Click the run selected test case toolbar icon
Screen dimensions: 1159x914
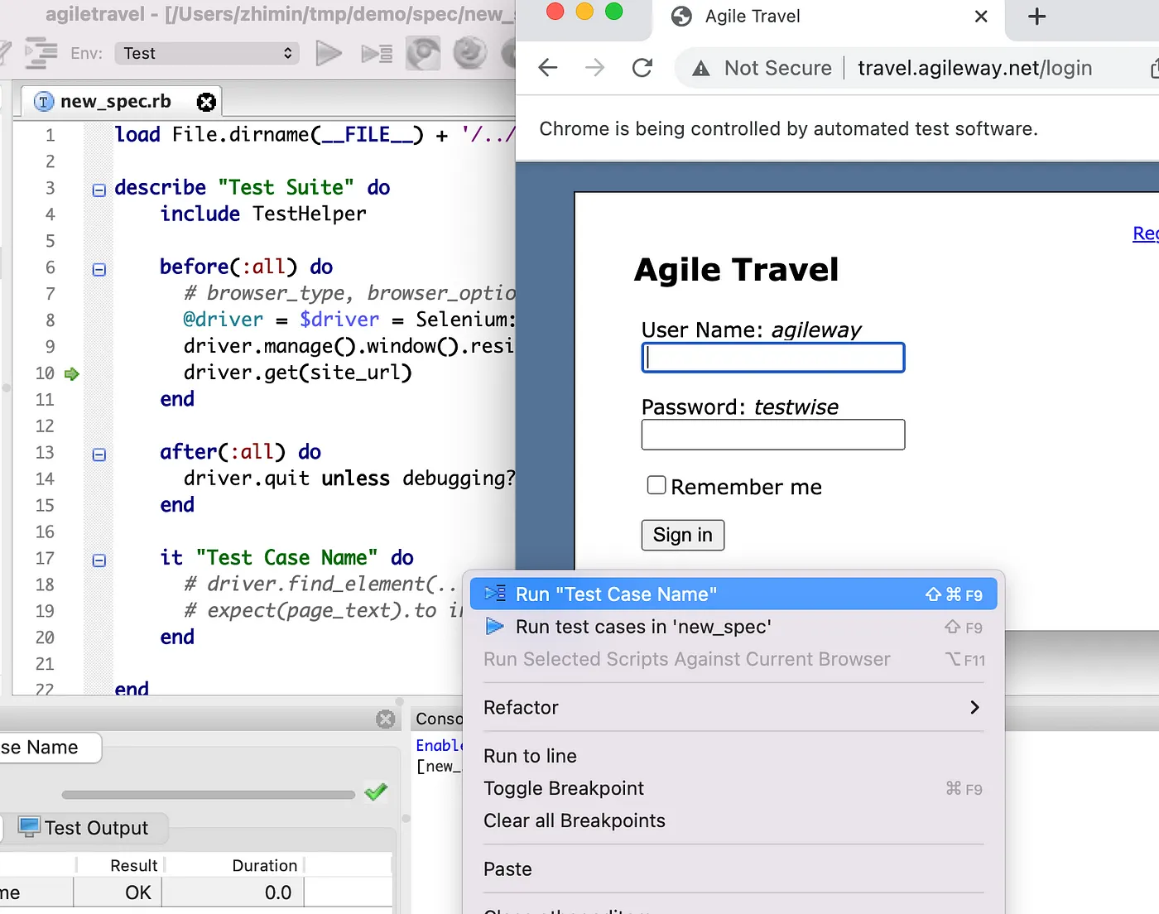click(377, 54)
